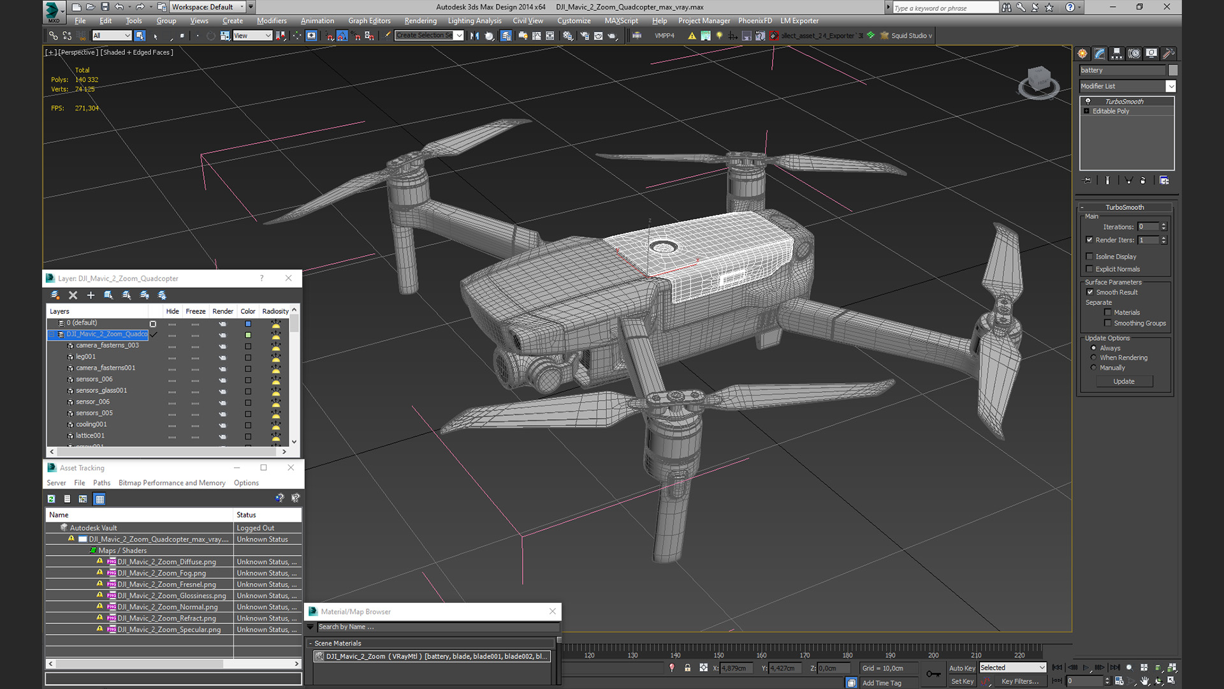The height and width of the screenshot is (689, 1224).
Task: Open the reference coordinate View dropdown
Action: (x=252, y=36)
